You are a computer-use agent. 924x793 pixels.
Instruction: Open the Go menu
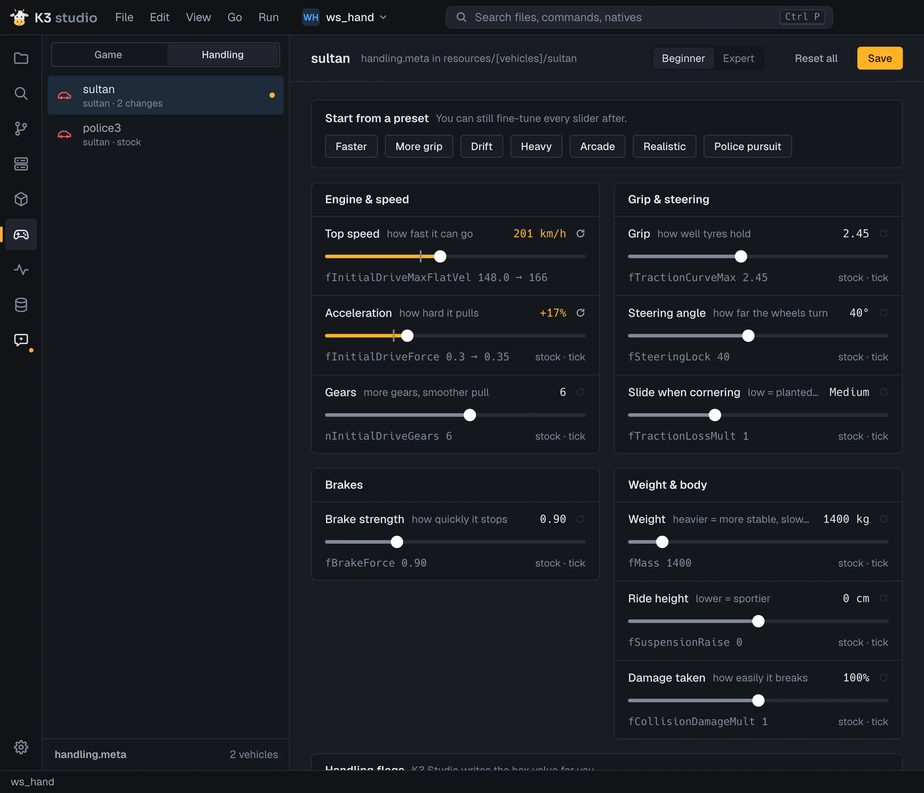pos(235,17)
